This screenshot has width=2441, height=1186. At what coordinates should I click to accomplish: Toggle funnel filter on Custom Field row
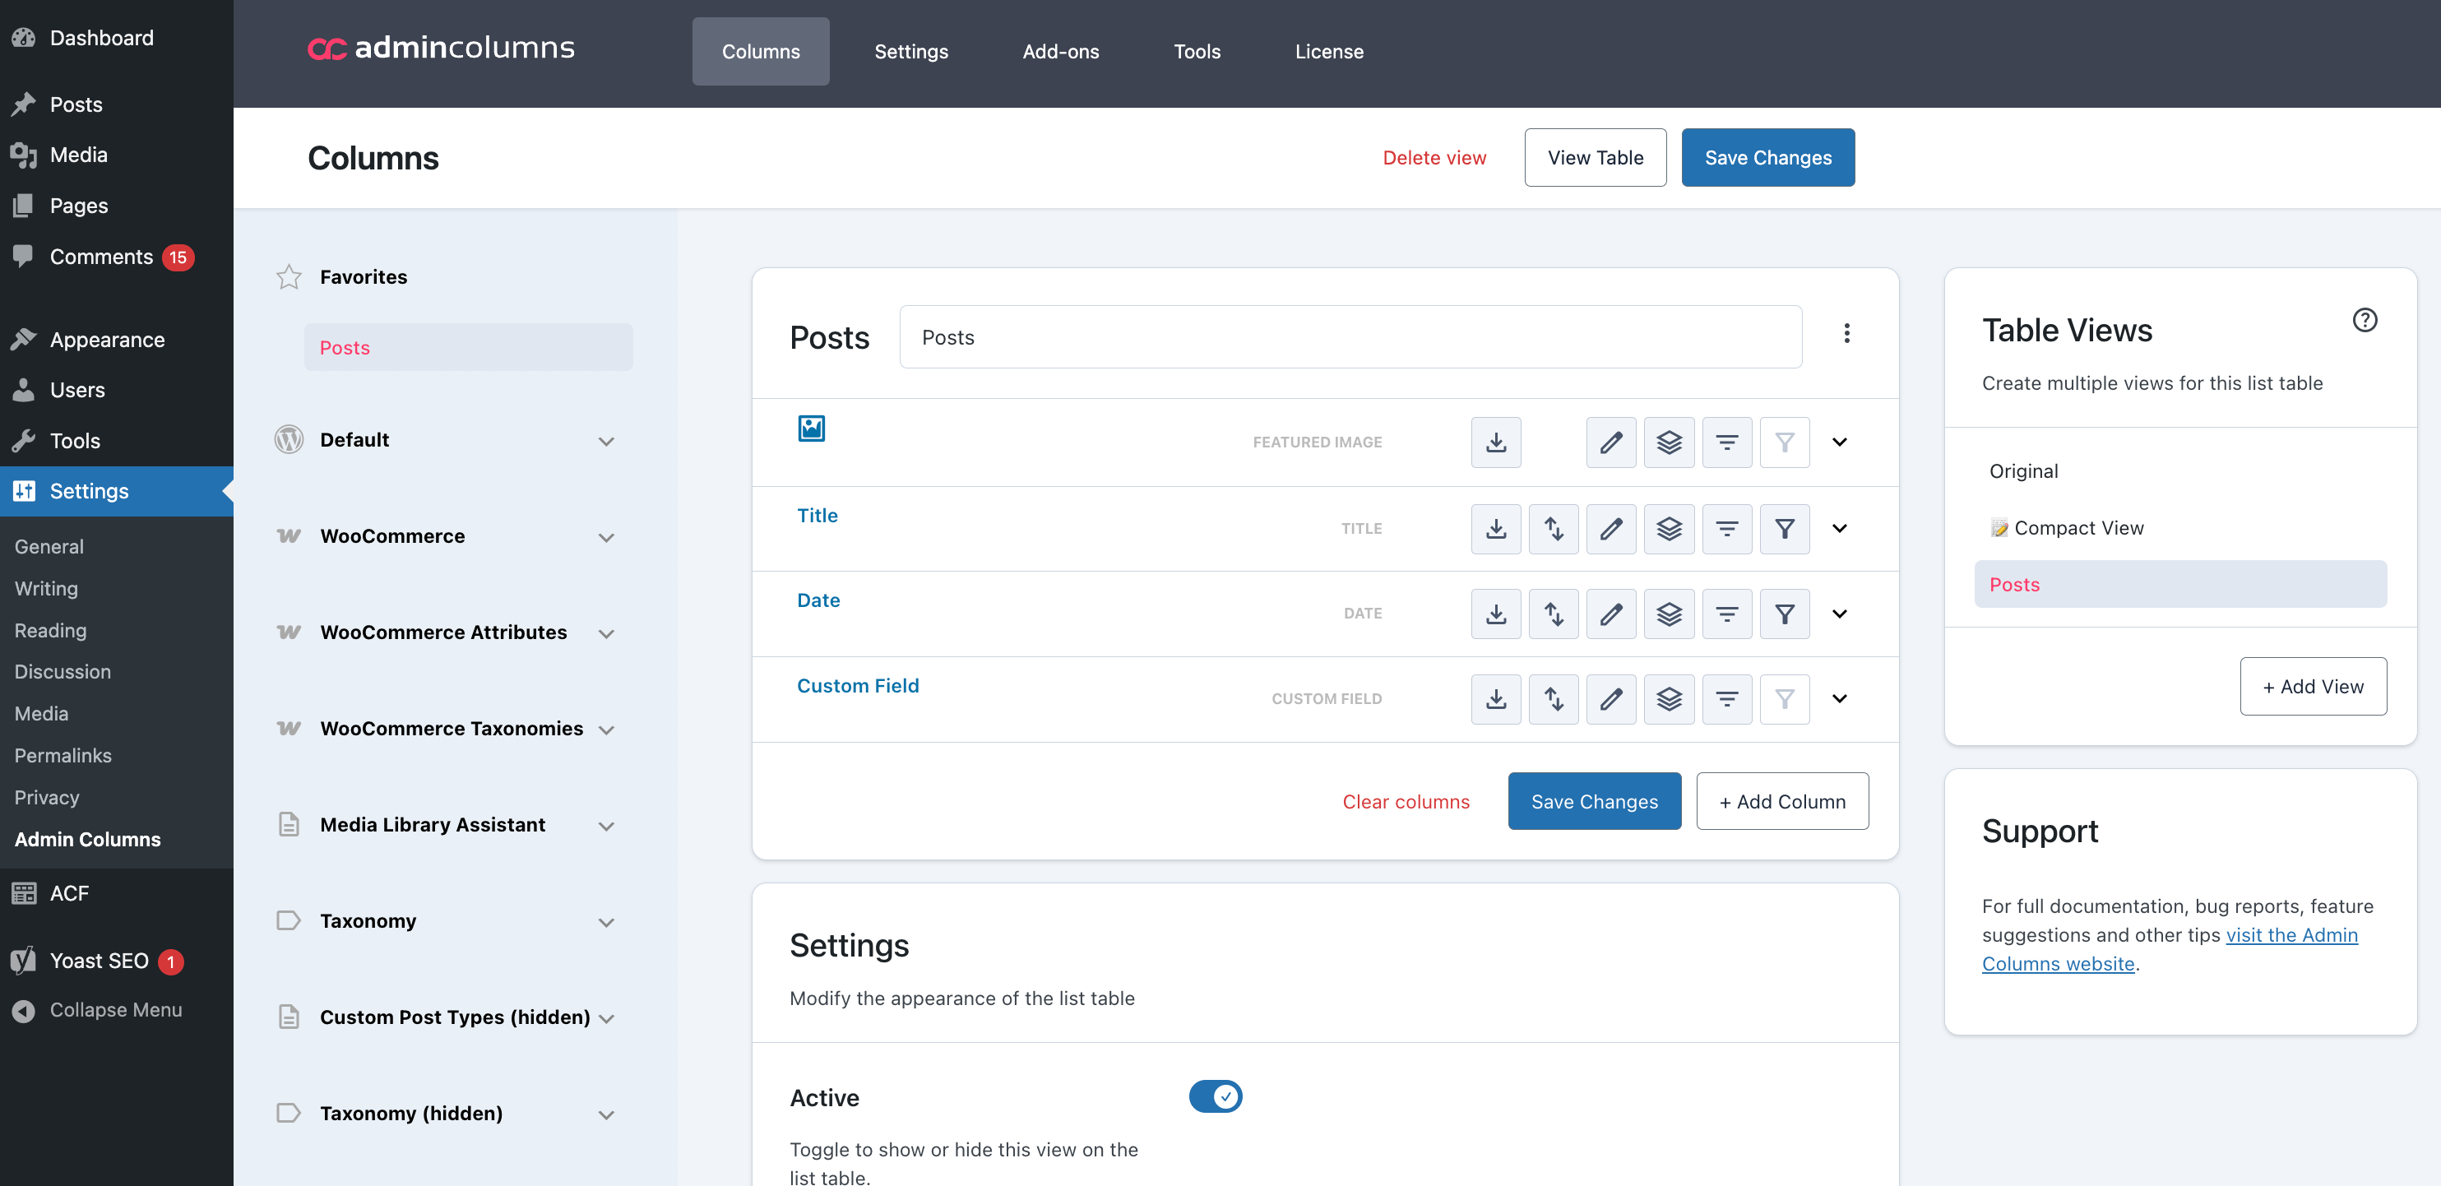click(1785, 699)
